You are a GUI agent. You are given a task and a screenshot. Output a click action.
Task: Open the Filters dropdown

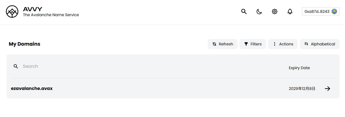click(253, 44)
